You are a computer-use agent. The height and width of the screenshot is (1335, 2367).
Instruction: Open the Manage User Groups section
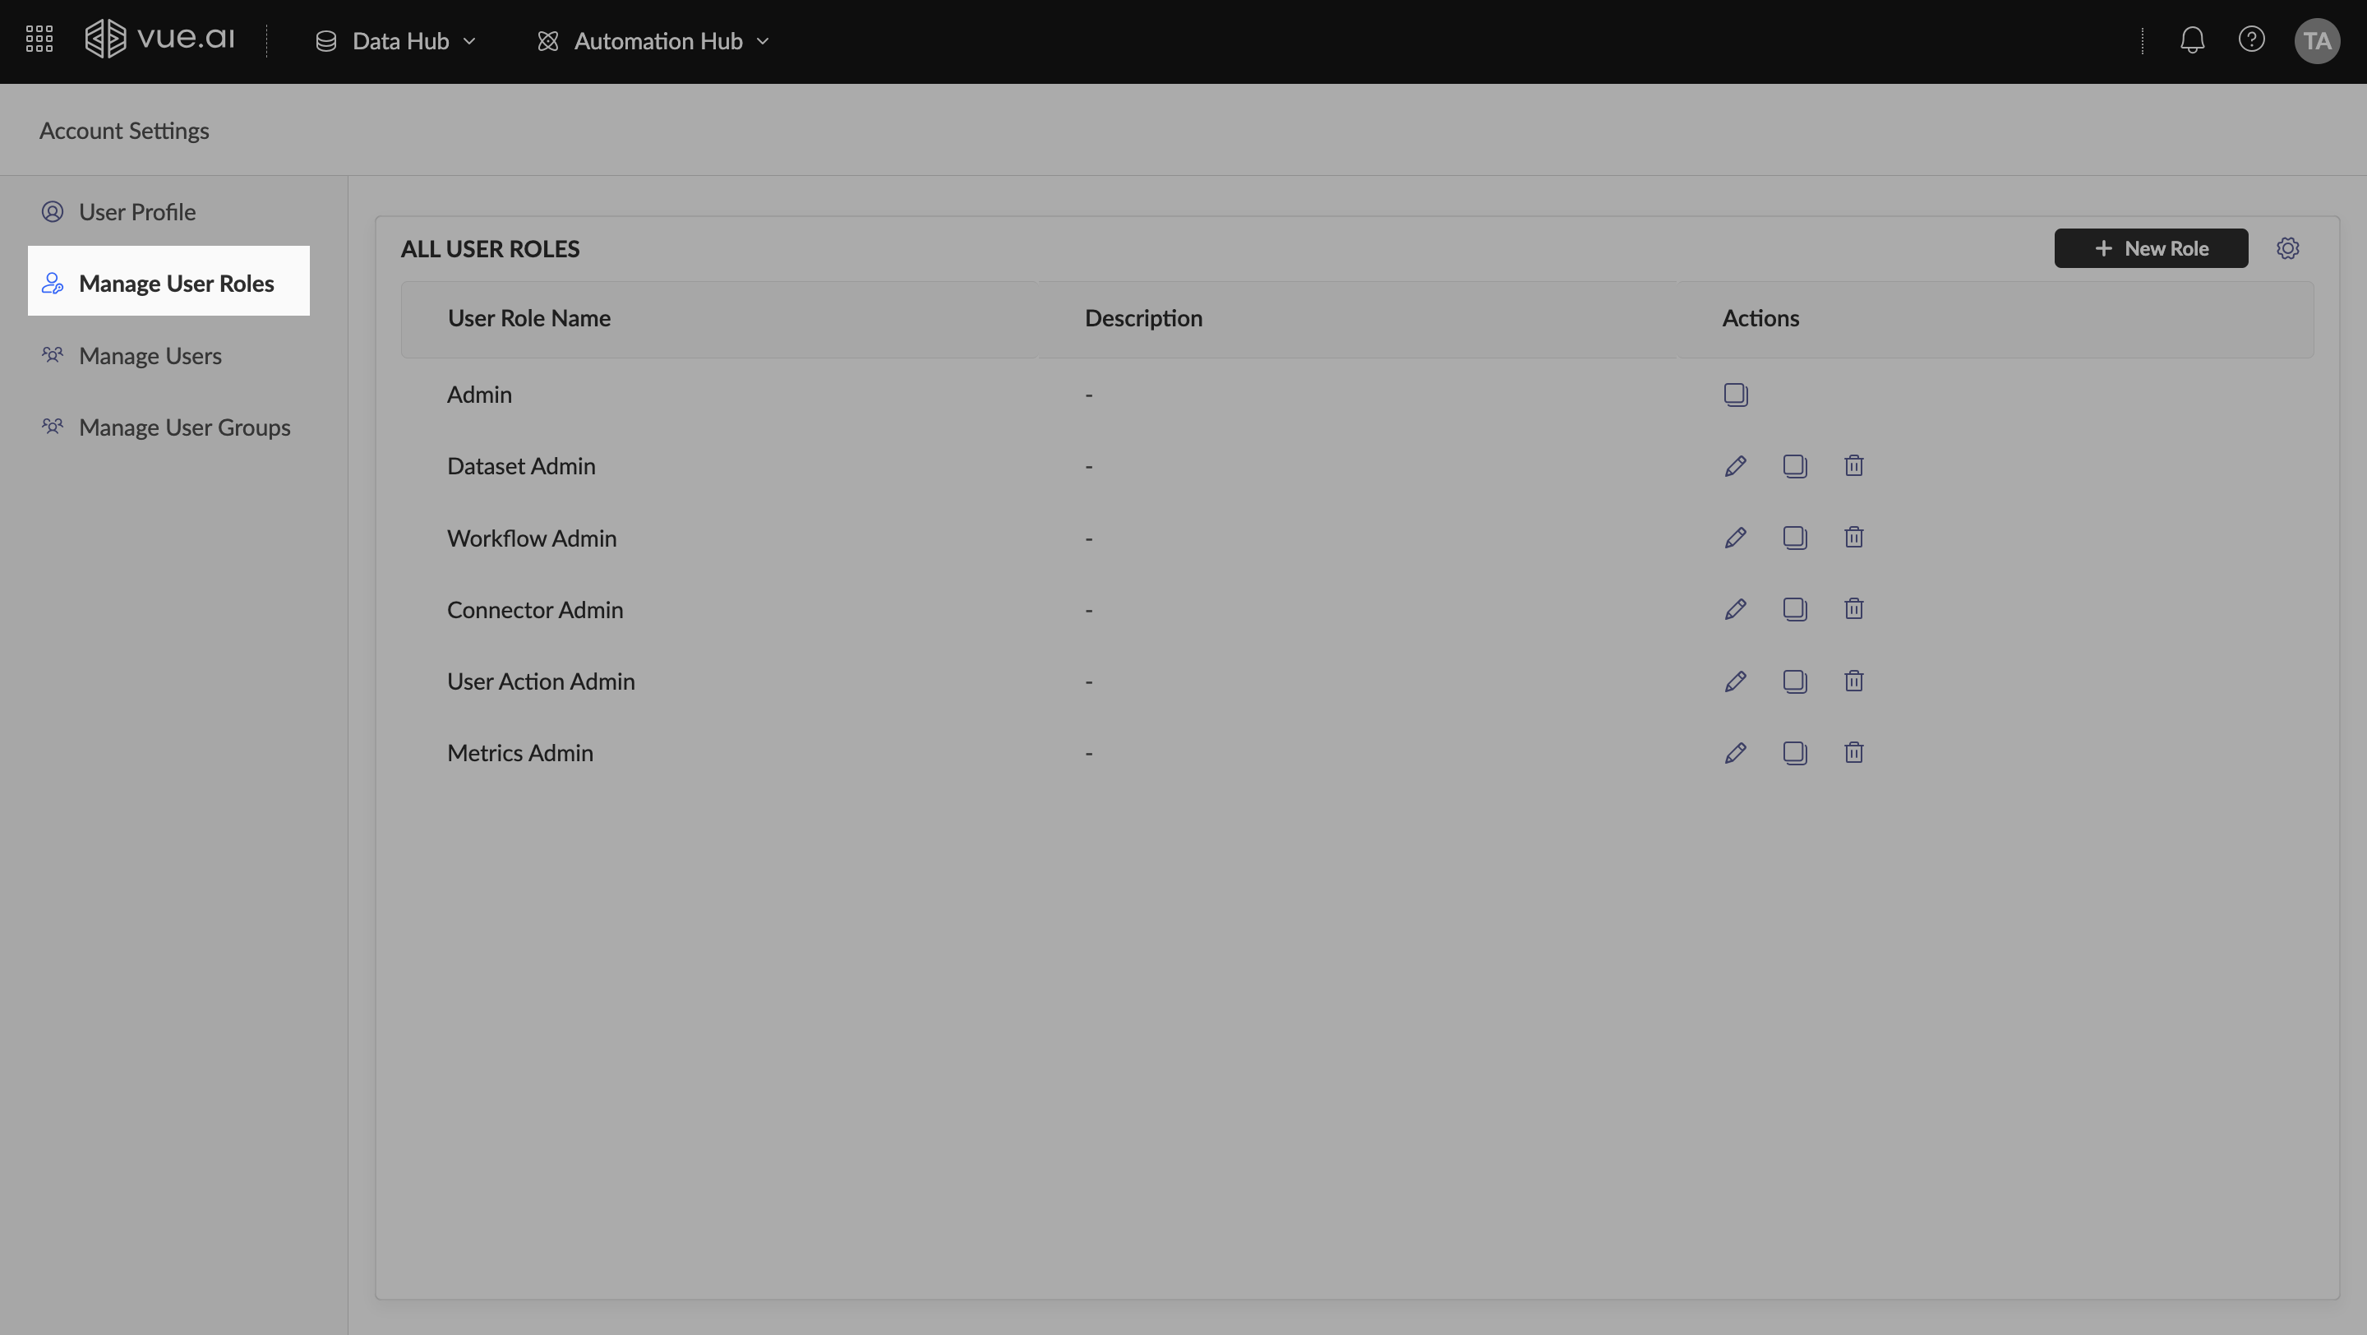184,427
